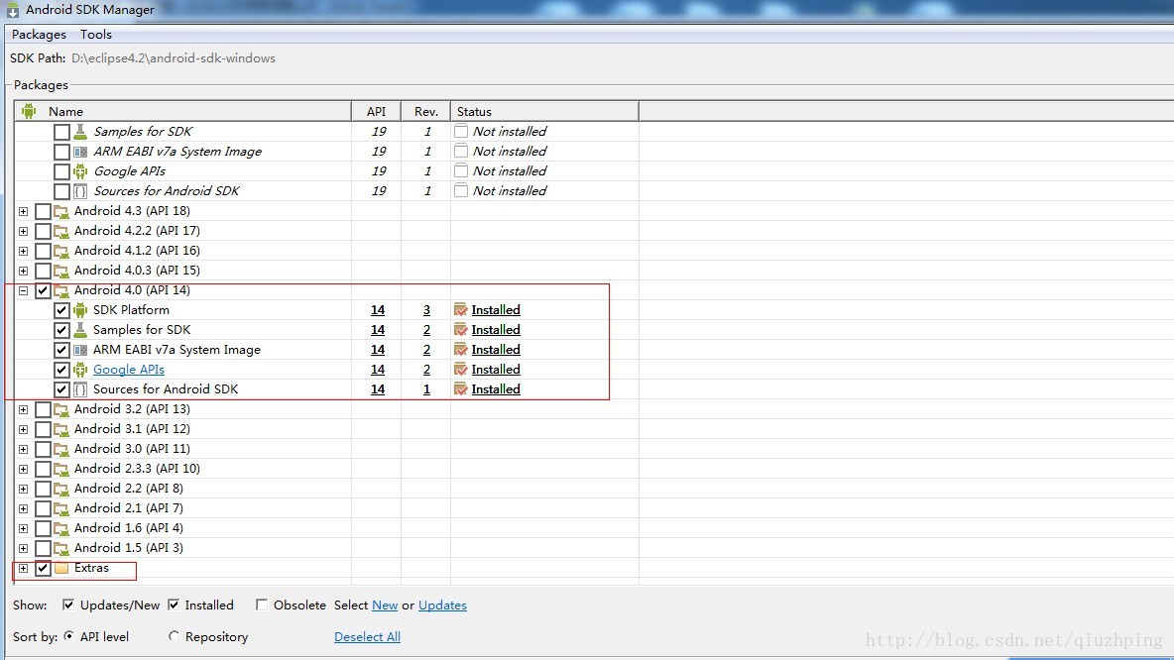Click the Deselect All link
Screen dimensions: 1174x660
[367, 637]
